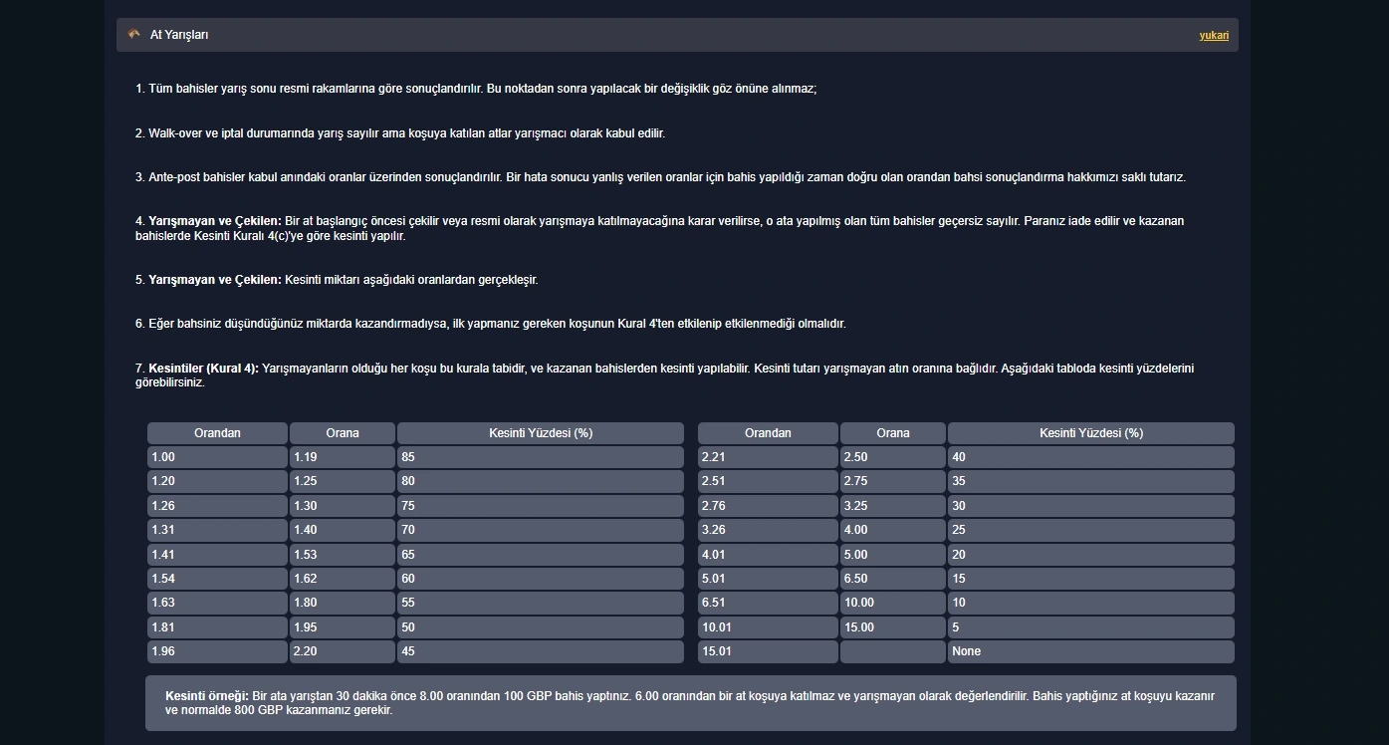Select the 25 percent deduction cell
The image size is (1389, 745).
point(1091,530)
